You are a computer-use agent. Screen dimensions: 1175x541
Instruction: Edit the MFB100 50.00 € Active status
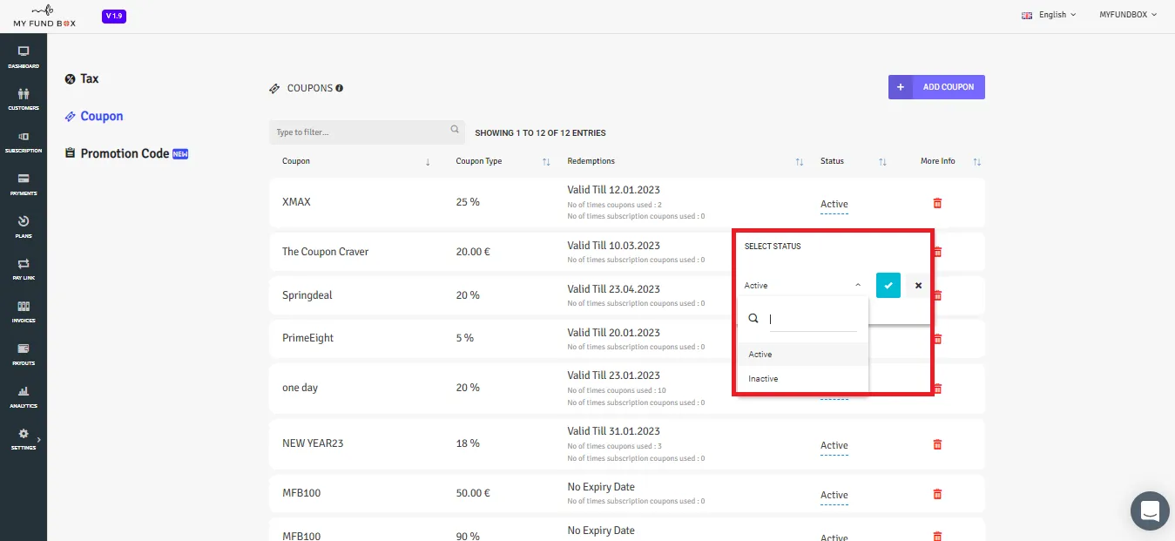834,496
